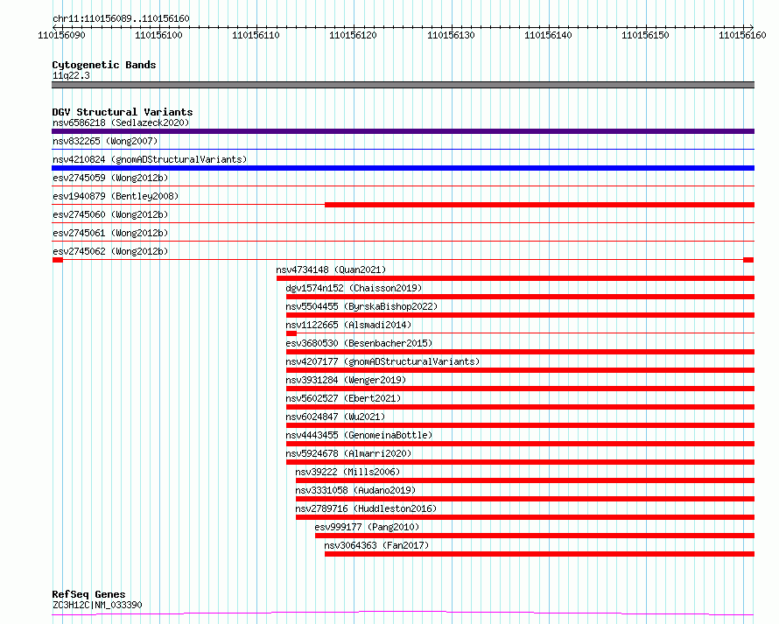Open variant nsv1122665 (Alsmadi2014)
779x624 pixels.
[348, 325]
